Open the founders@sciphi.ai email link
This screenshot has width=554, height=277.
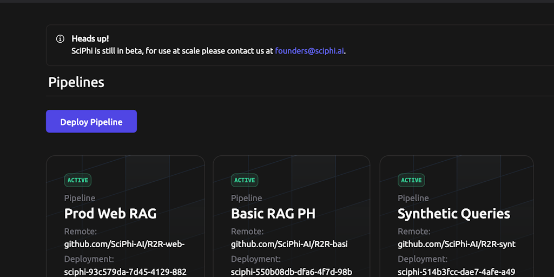coord(309,51)
